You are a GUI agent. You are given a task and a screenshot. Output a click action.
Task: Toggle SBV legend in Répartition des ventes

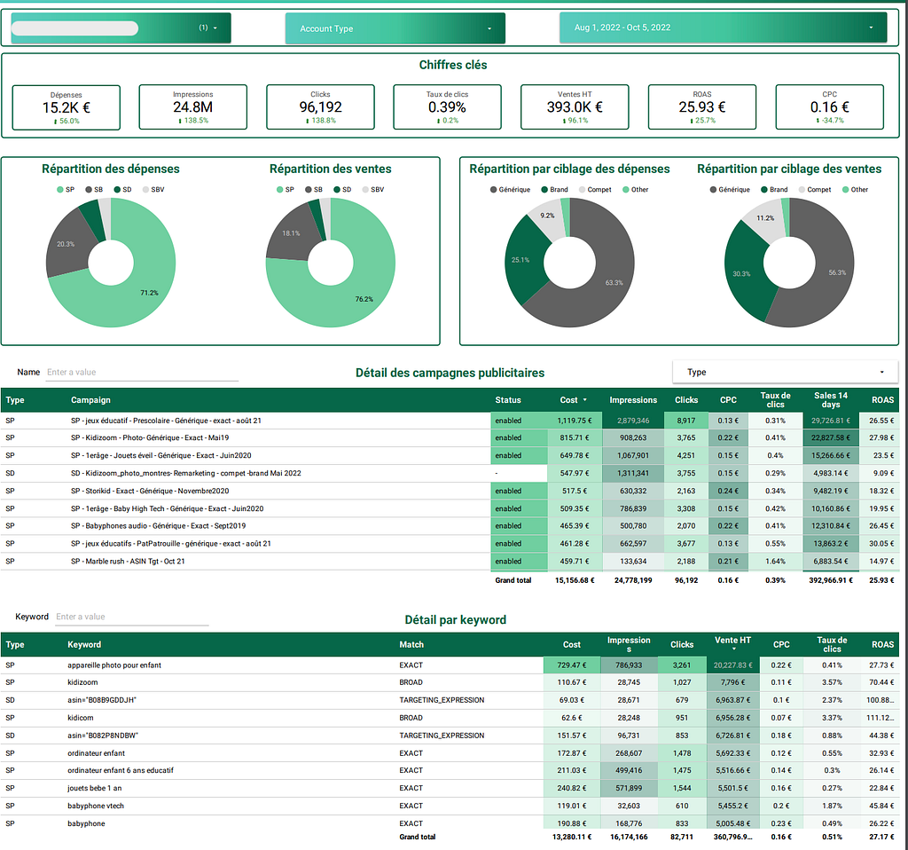(373, 190)
